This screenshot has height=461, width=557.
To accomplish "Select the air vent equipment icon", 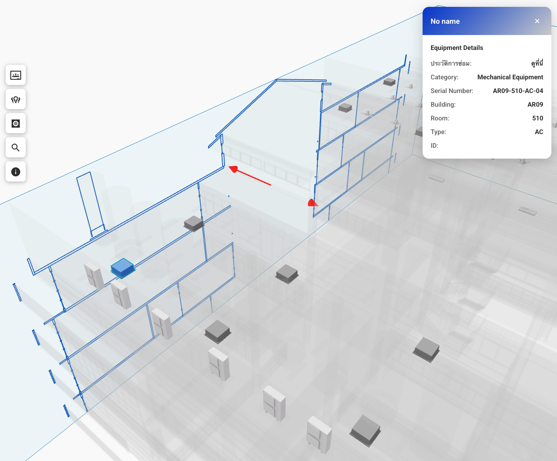I will click(x=16, y=123).
